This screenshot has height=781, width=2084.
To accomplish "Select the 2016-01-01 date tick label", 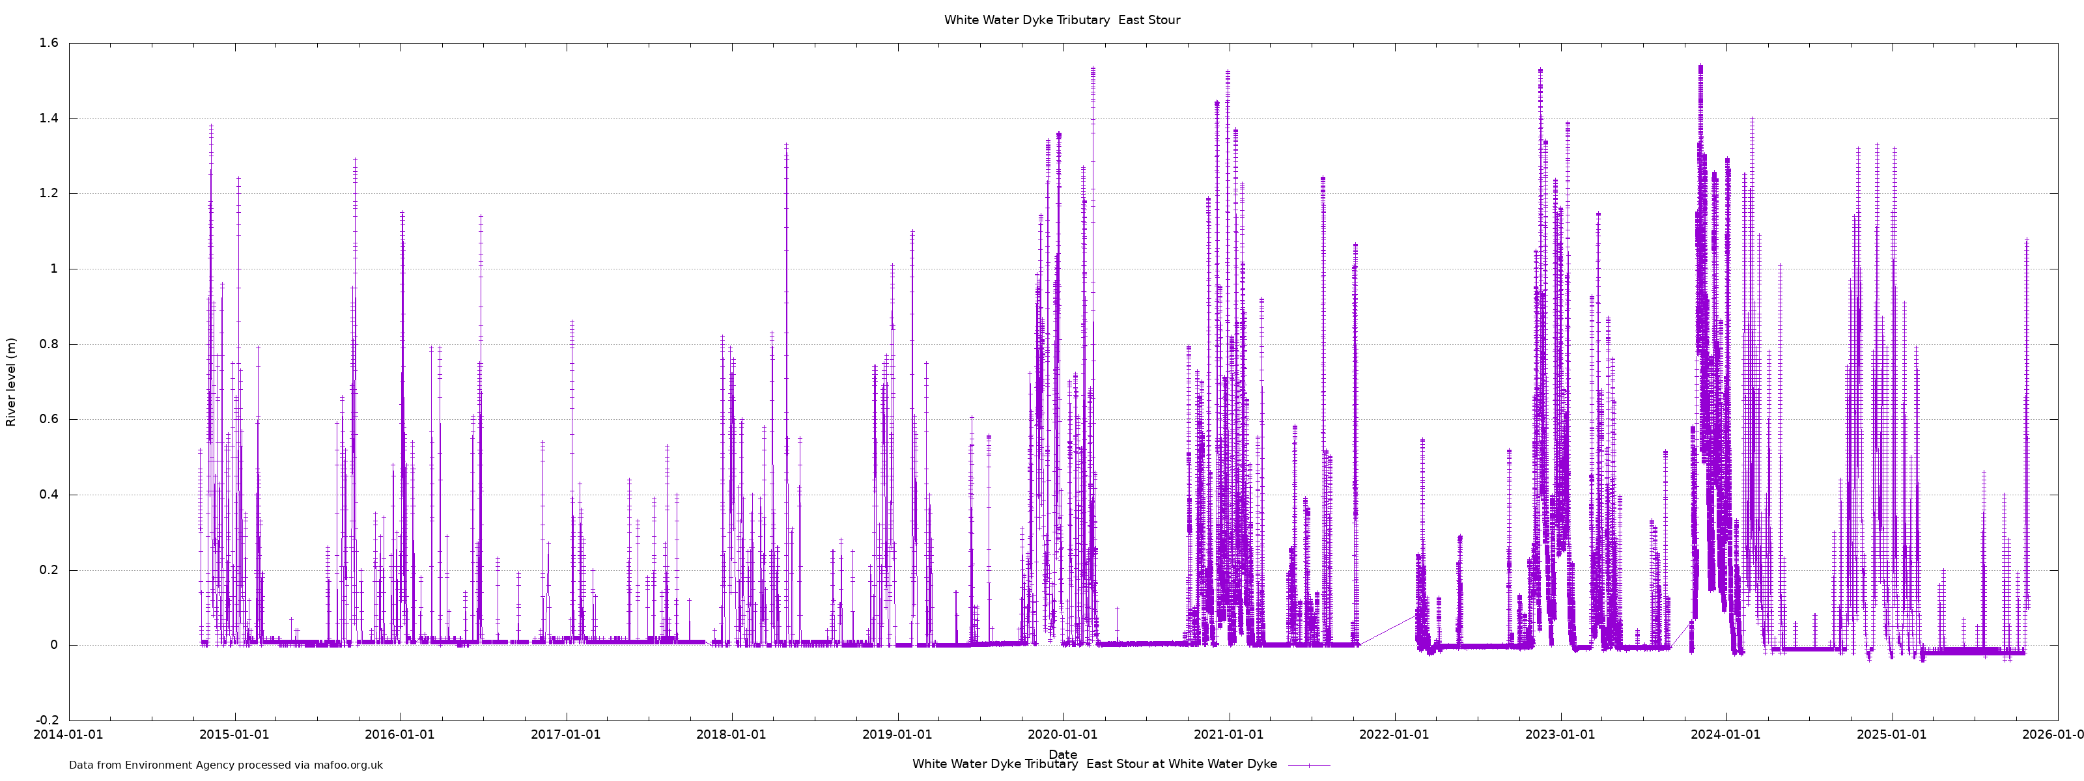I will point(400,735).
